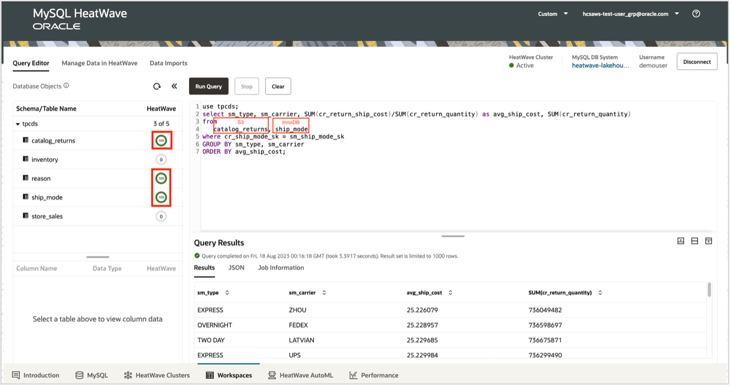731x387 pixels.
Task: Open the JSON results tab
Action: pyautogui.click(x=236, y=267)
